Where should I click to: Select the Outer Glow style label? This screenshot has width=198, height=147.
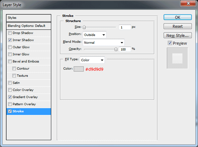[x=21, y=47]
